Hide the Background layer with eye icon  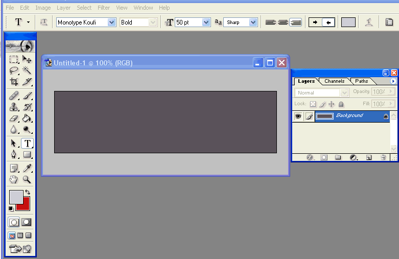[x=298, y=116]
